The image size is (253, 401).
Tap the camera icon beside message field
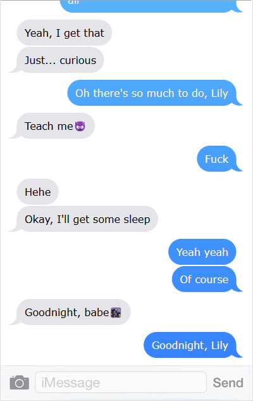[x=20, y=383]
